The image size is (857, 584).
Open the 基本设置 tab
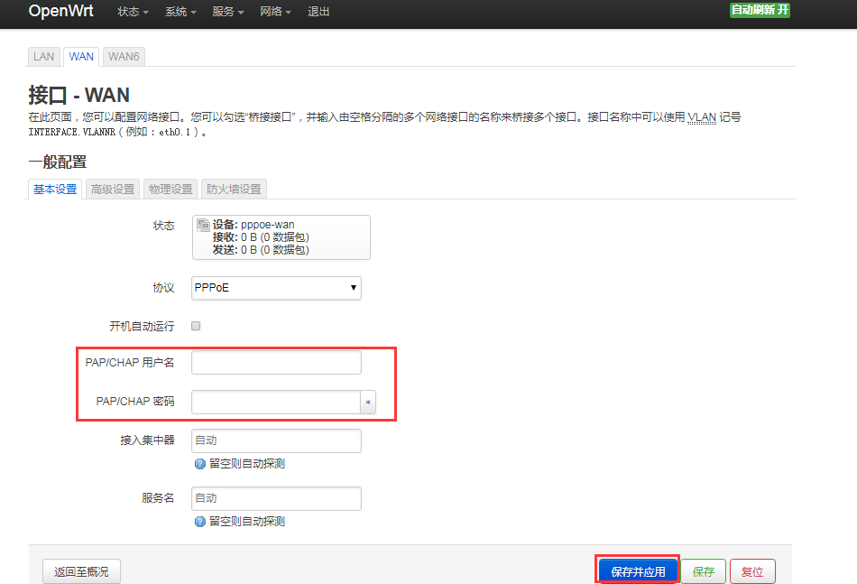coord(55,190)
